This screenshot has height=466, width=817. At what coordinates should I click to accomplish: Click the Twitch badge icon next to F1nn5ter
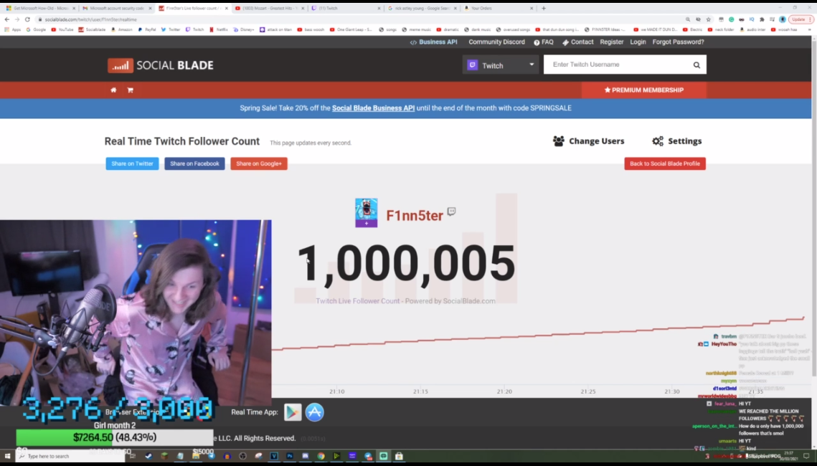point(451,211)
